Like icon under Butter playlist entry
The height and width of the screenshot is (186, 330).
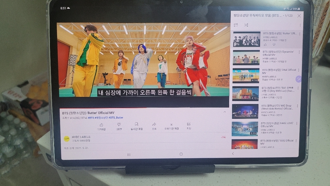265,45
